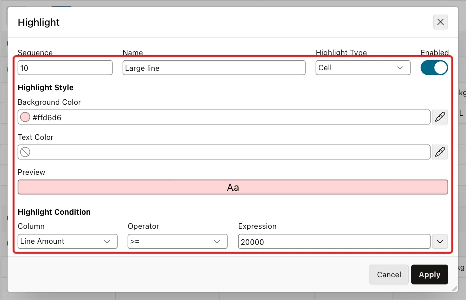466x300 pixels.
Task: Click the empty Text Color swatch
Action: click(x=25, y=152)
